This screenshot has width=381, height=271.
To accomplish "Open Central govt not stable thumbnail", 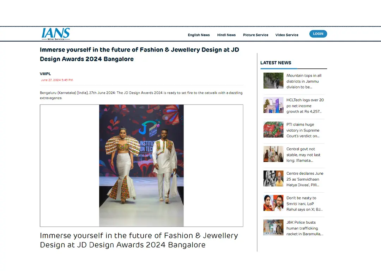I will click(x=273, y=154).
